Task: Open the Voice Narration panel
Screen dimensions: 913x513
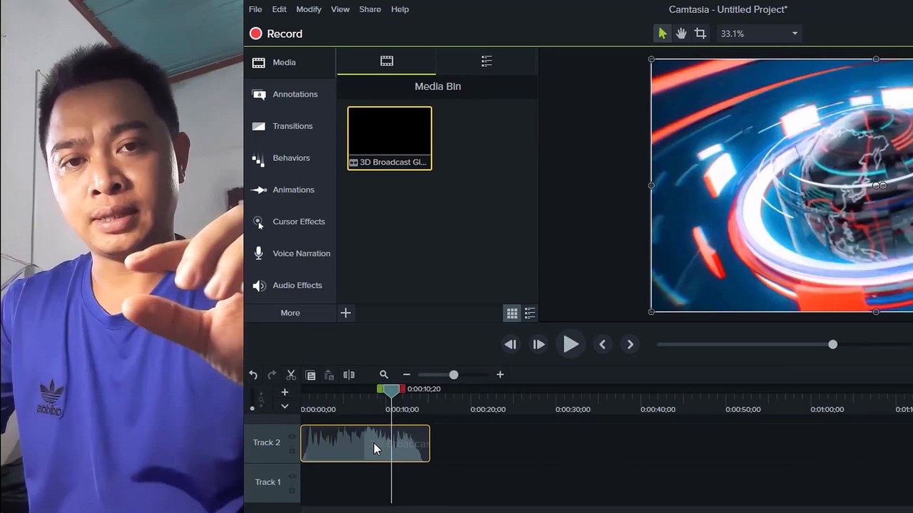Action: pyautogui.click(x=290, y=254)
